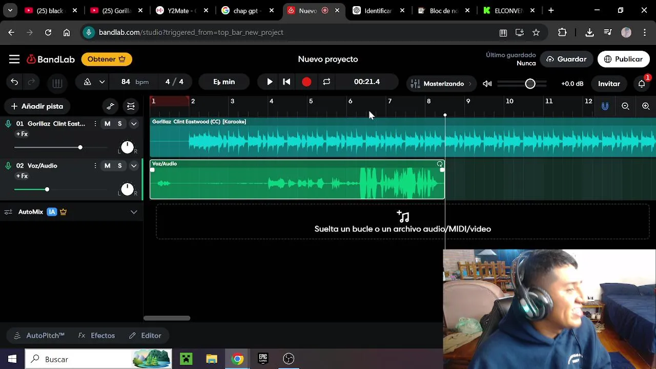The width and height of the screenshot is (656, 369).
Task: Open the Efectos panel
Action: point(97,336)
